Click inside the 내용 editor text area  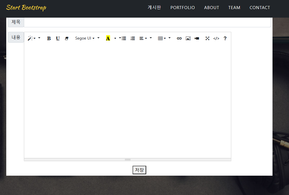tap(127, 101)
